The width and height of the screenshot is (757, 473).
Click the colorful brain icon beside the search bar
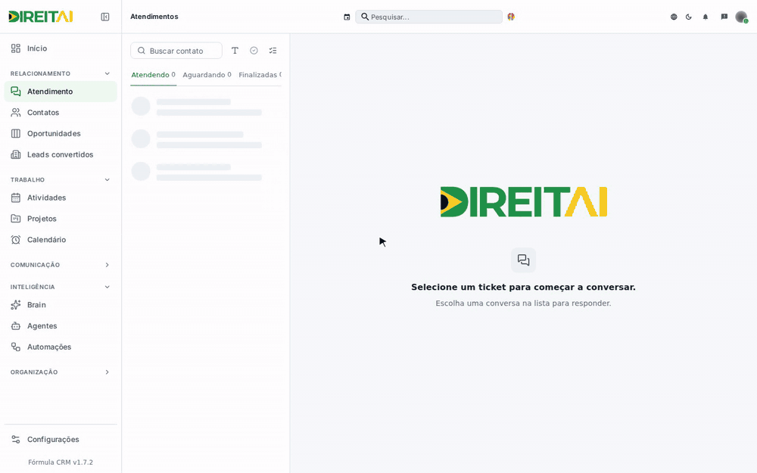click(x=511, y=17)
